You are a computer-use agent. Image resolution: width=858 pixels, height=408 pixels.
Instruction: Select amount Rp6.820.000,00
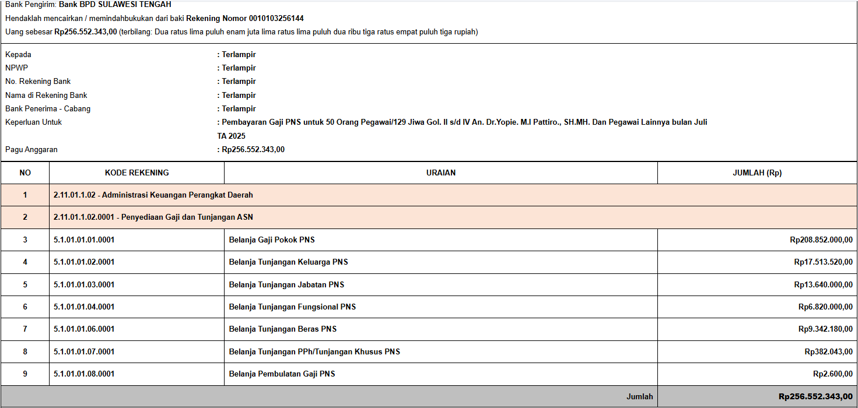click(825, 307)
